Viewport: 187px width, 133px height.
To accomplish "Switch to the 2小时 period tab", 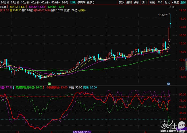I will [x=65, y=2].
